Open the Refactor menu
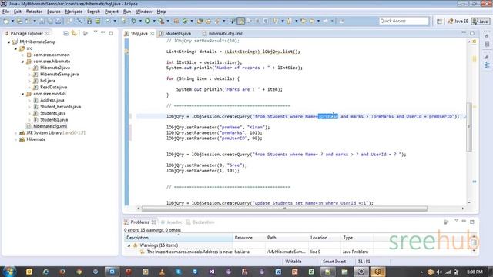493x277 pixels. 34,12
